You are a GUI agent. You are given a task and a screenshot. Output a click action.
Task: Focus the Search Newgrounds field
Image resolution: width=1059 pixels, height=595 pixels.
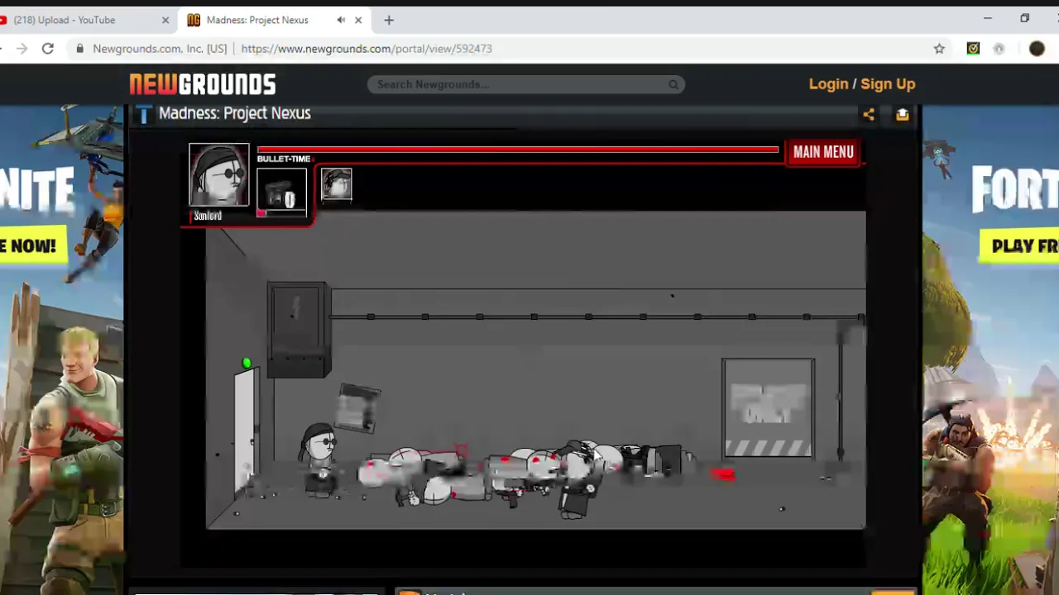pos(526,84)
